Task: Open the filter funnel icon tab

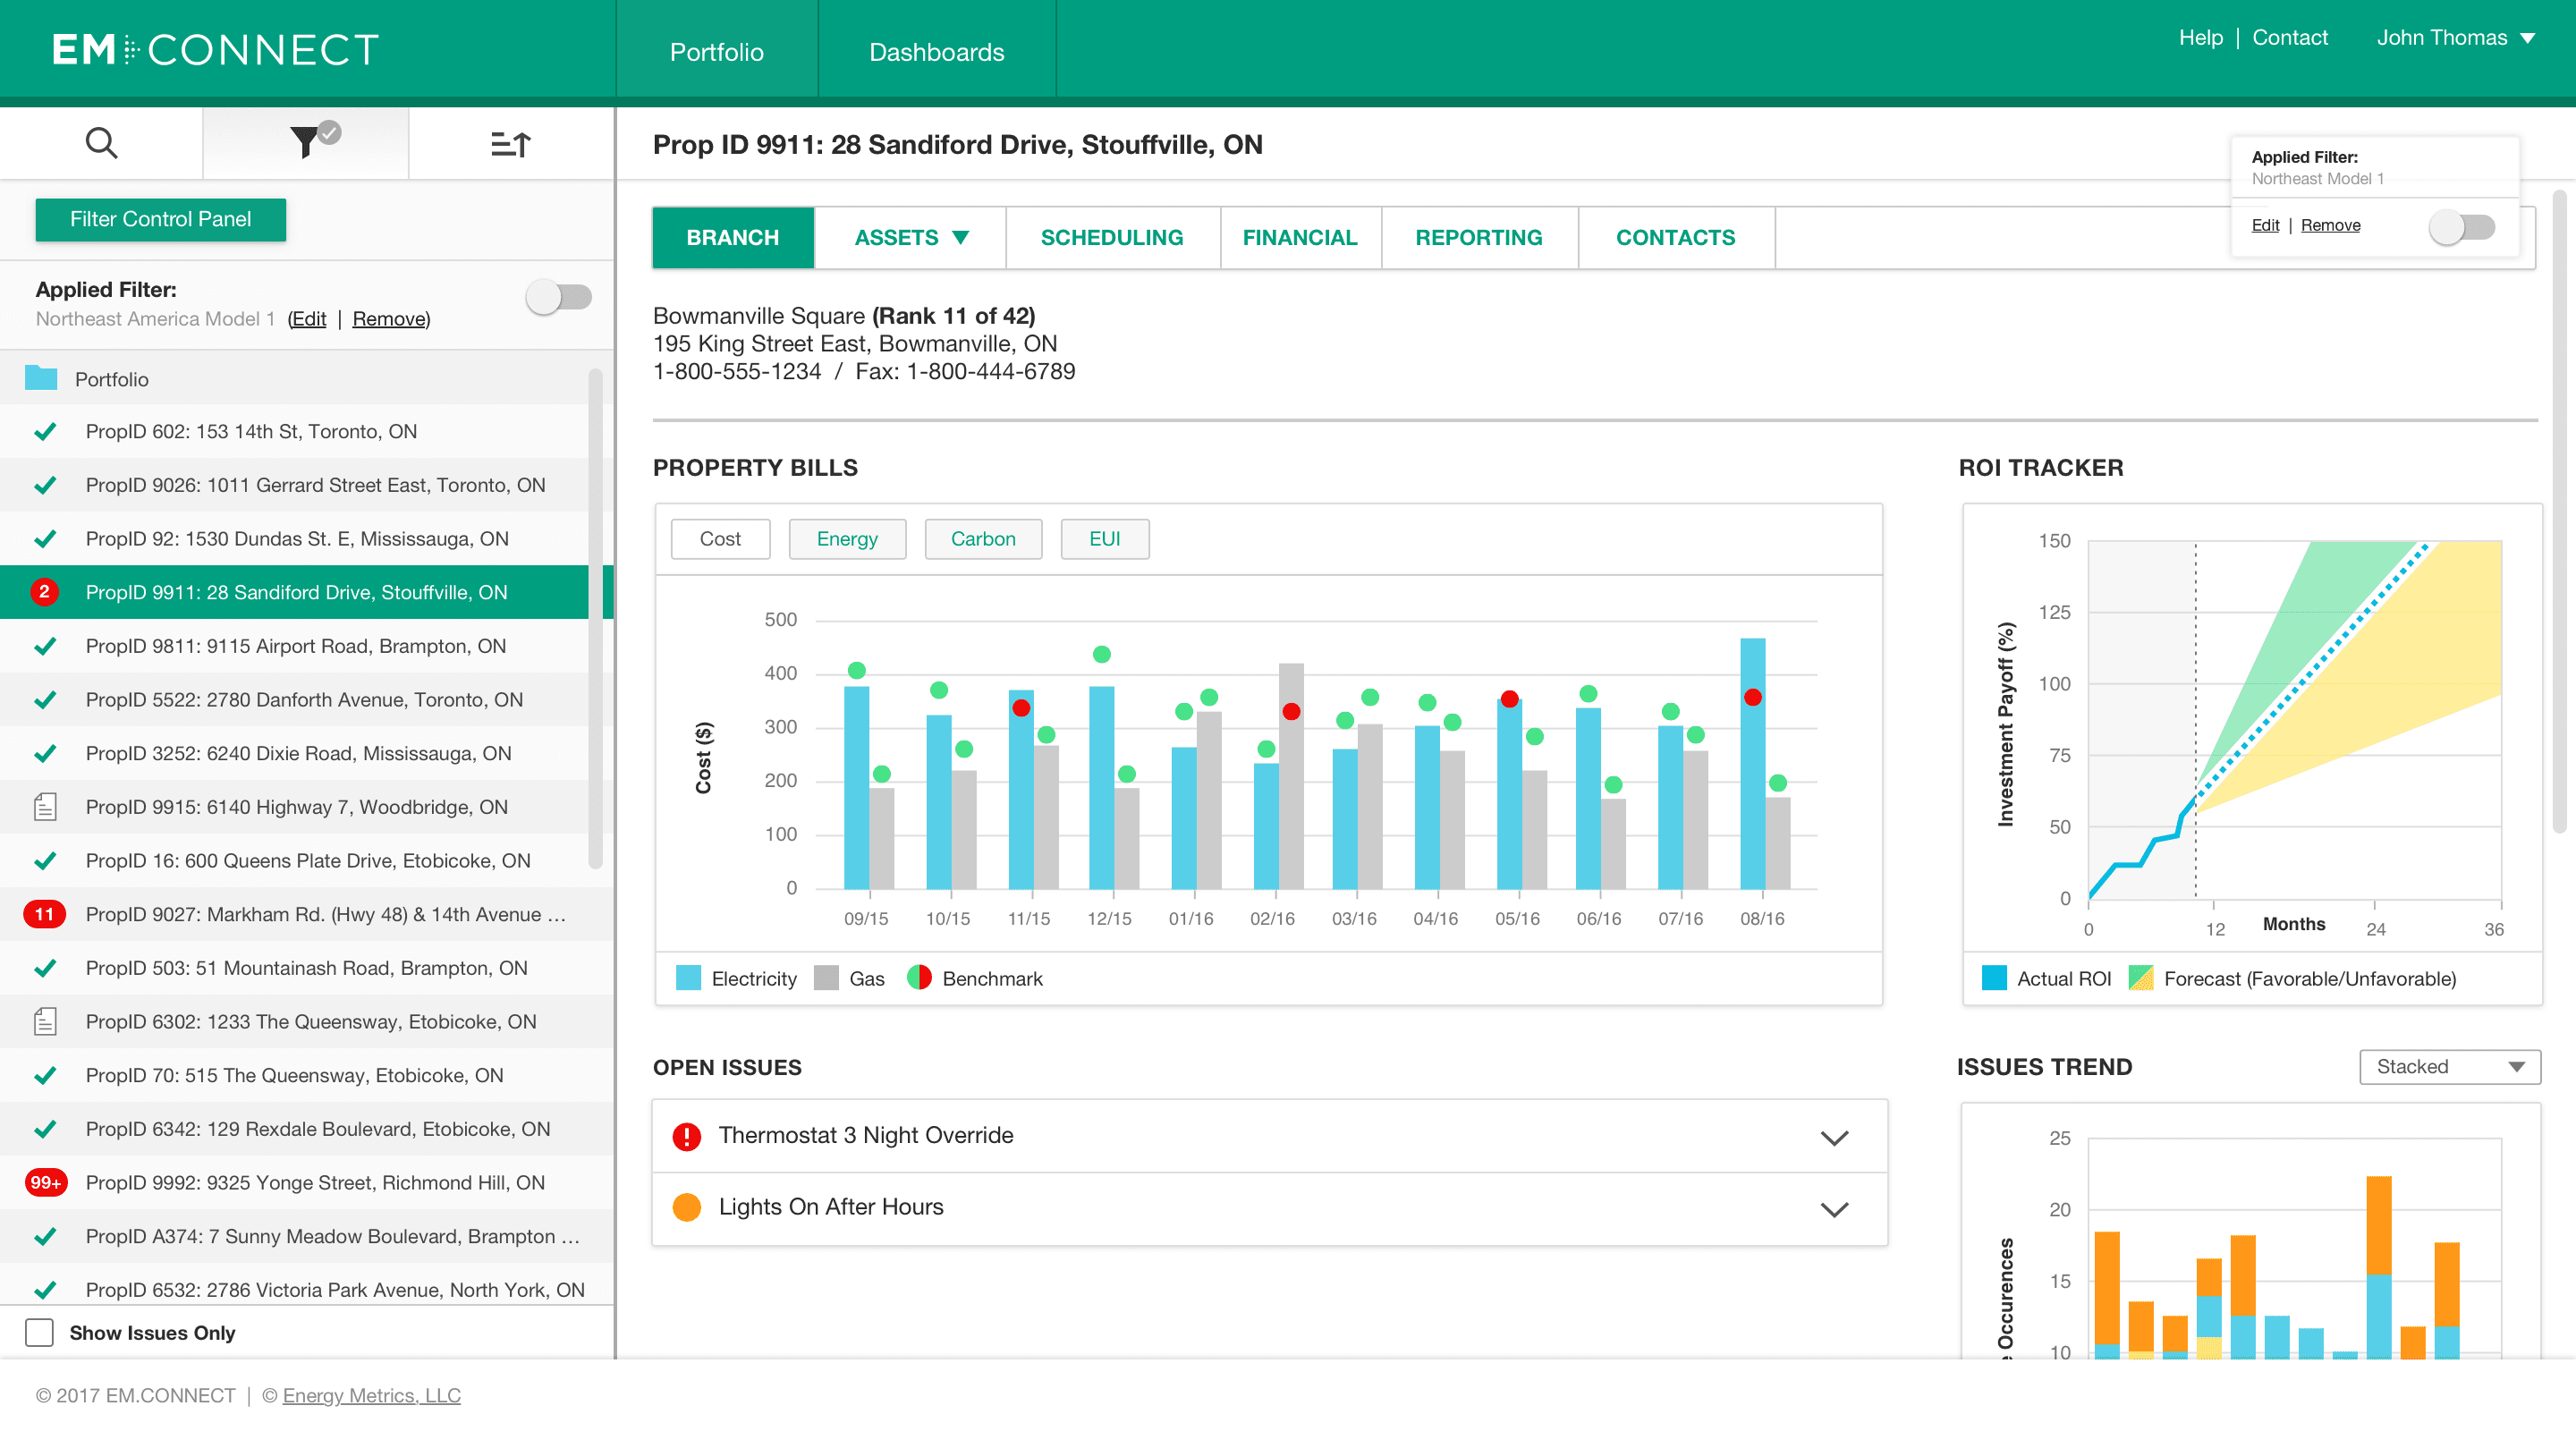Action: [x=305, y=142]
